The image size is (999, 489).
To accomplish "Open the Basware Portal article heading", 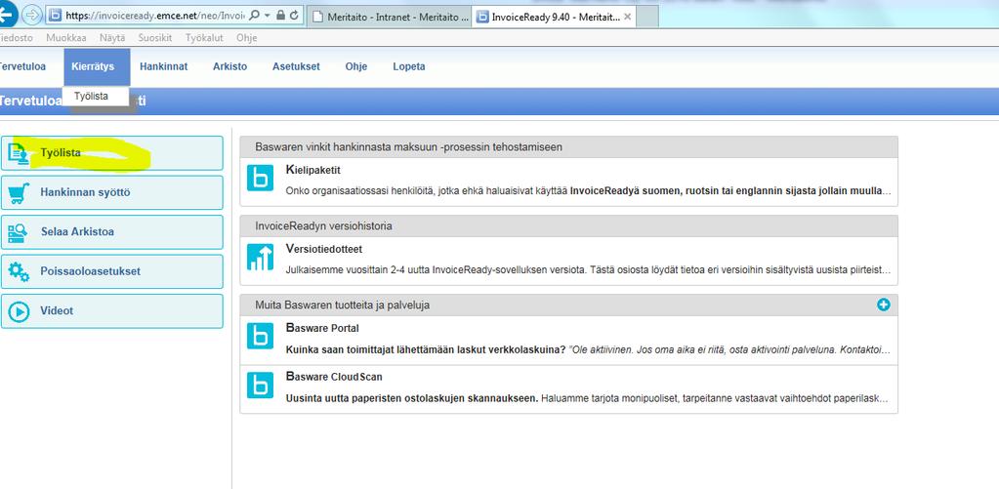I will 322,329.
